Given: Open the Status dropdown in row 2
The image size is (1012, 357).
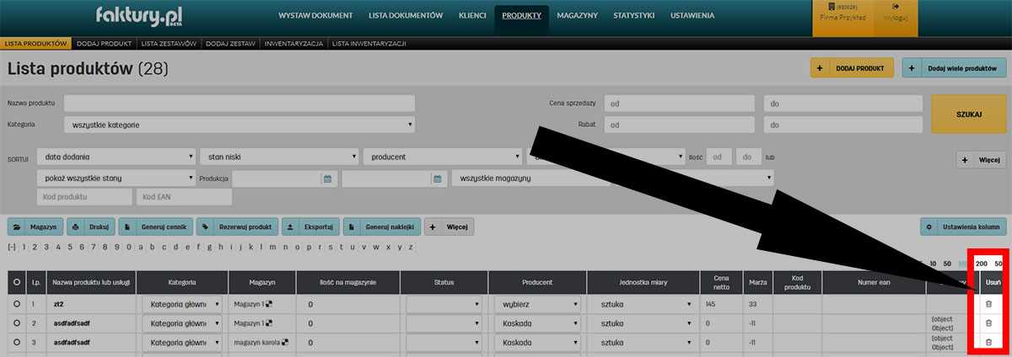Looking at the screenshot, I should 444,323.
